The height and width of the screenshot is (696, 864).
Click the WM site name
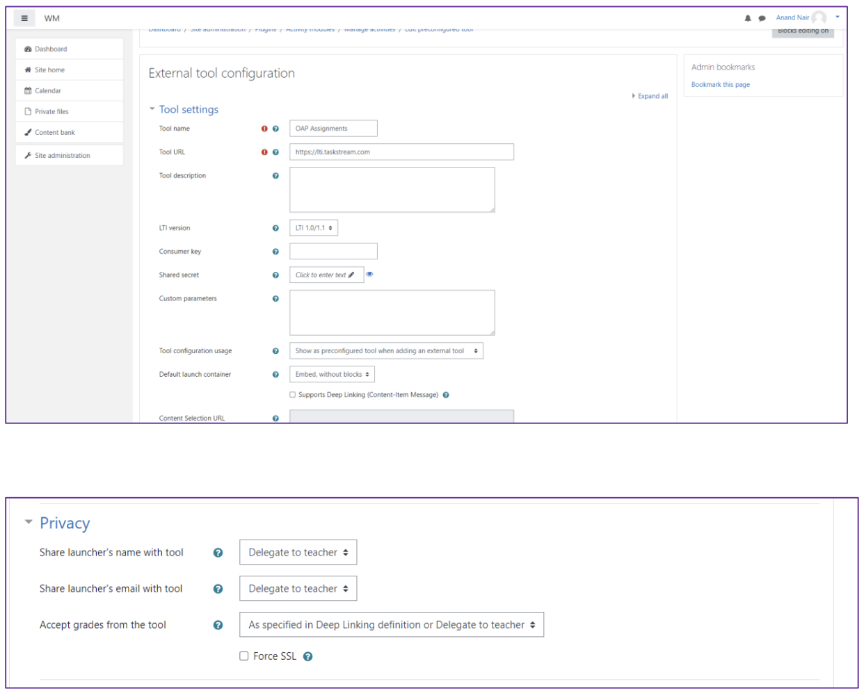pos(52,19)
